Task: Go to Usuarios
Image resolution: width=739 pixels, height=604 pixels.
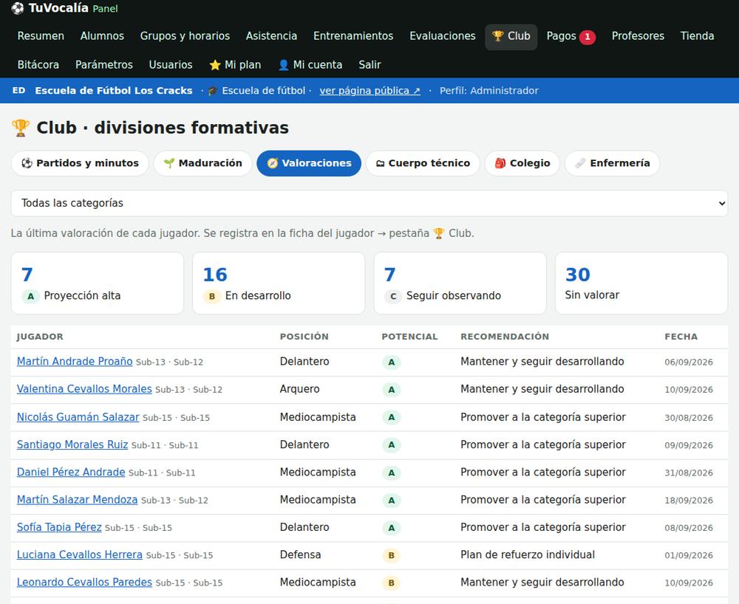Action: click(171, 65)
